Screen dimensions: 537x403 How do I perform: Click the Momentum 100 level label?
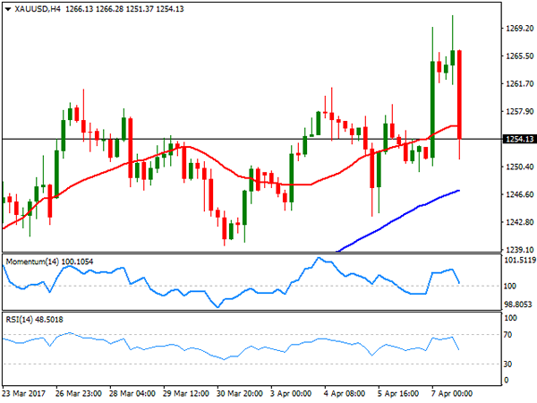click(509, 286)
